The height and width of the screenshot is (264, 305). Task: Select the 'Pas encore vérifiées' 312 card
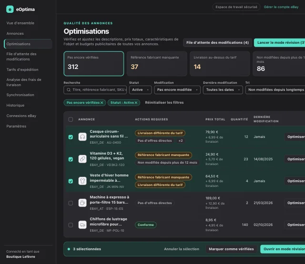click(94, 64)
